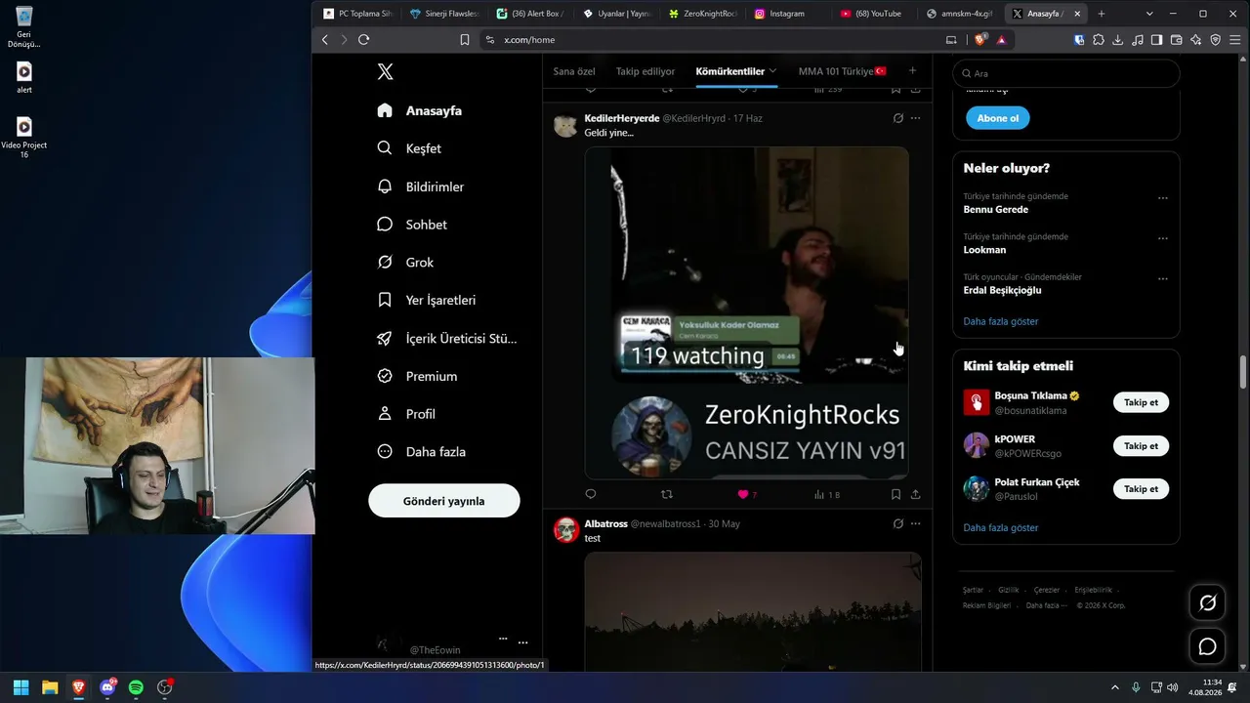Screen dimensions: 1250x703
Task: Go back in browser history
Action: click(x=325, y=39)
